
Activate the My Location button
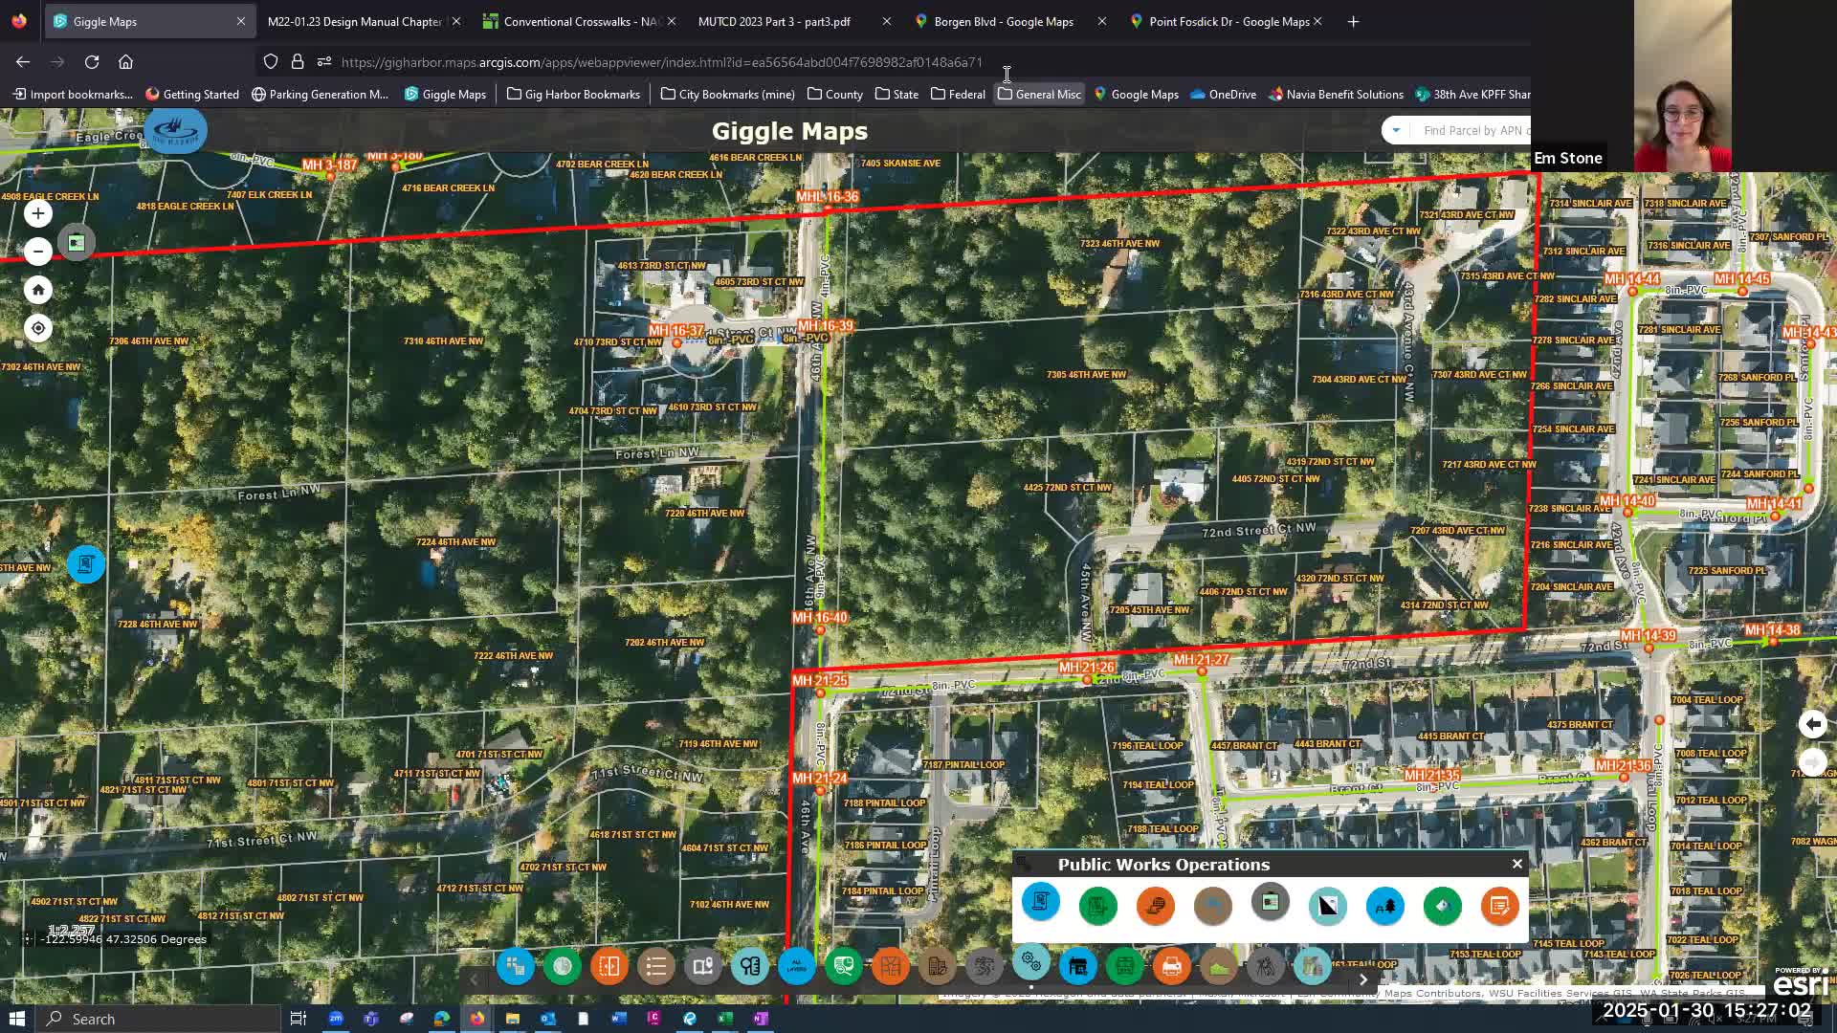click(38, 328)
